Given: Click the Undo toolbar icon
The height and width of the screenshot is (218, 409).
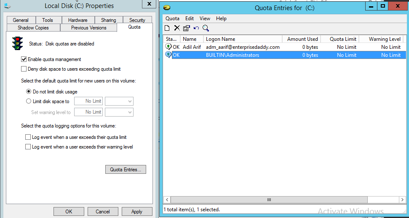Looking at the screenshot, I should click(x=196, y=28).
